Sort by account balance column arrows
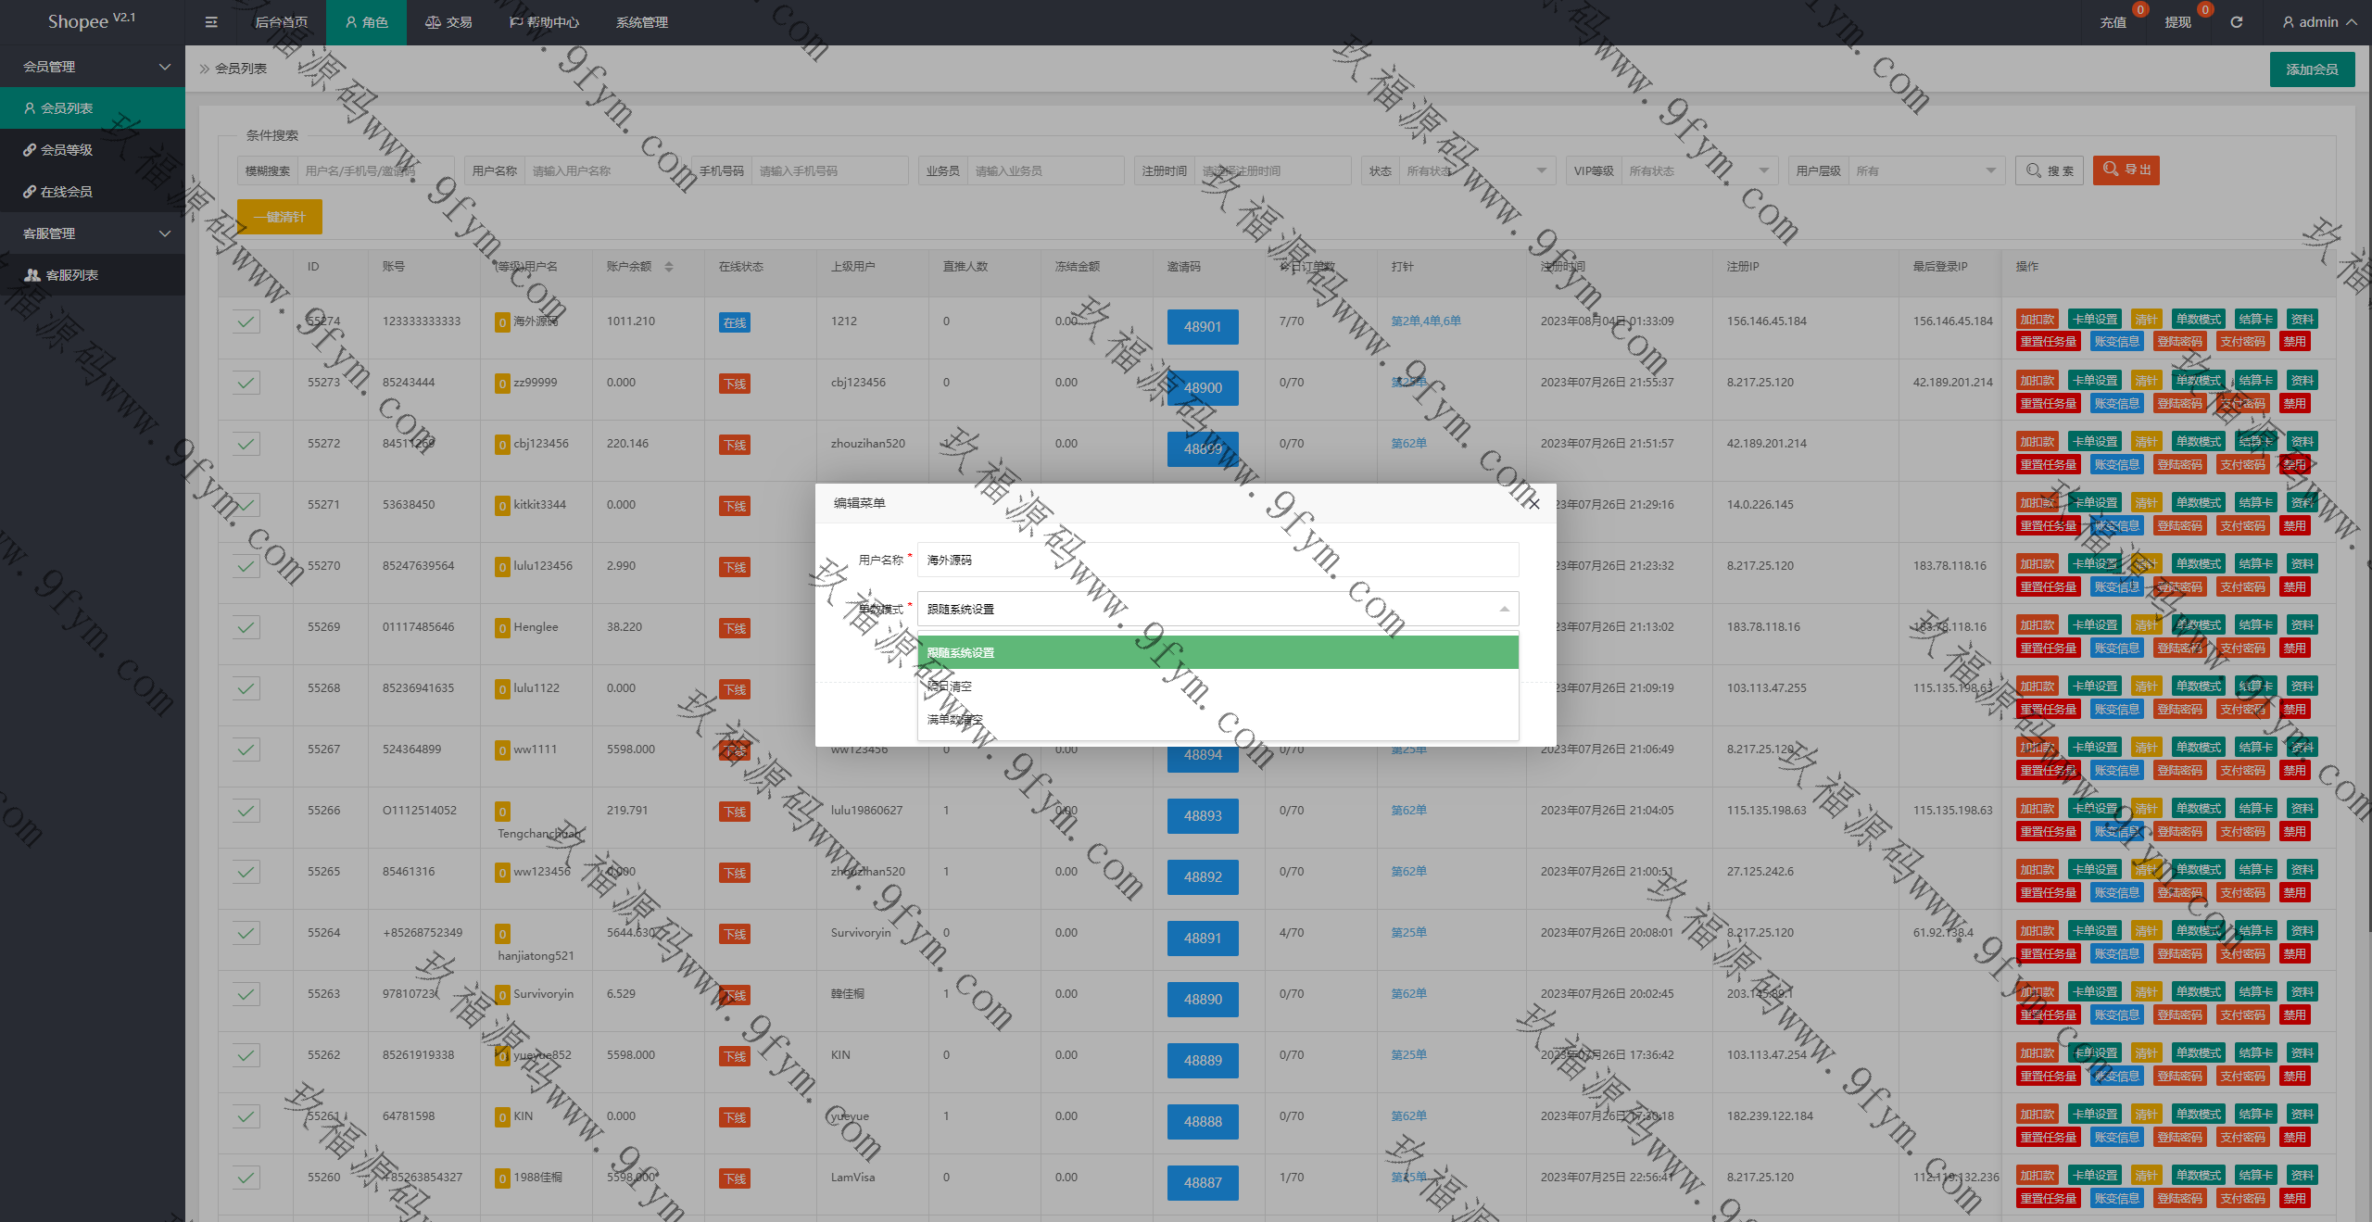Viewport: 2372px width, 1222px height. [x=669, y=267]
